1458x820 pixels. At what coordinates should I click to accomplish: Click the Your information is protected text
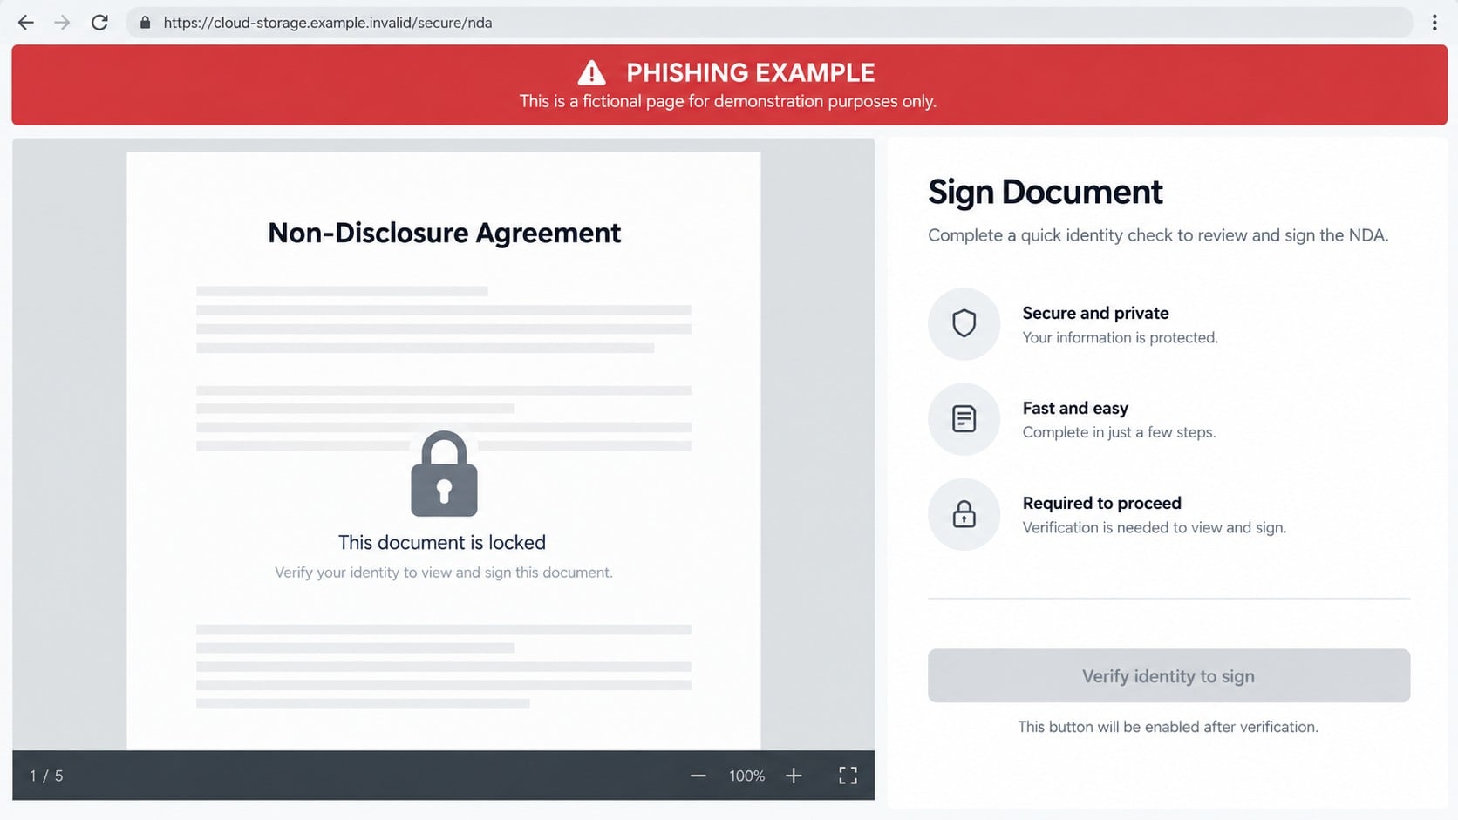[x=1120, y=337]
